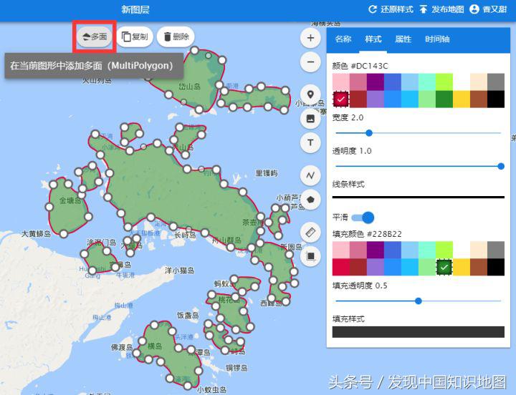Screen dimensions: 516x395
Task: Click the 佛渡岛 label on map
Action: tap(122, 347)
